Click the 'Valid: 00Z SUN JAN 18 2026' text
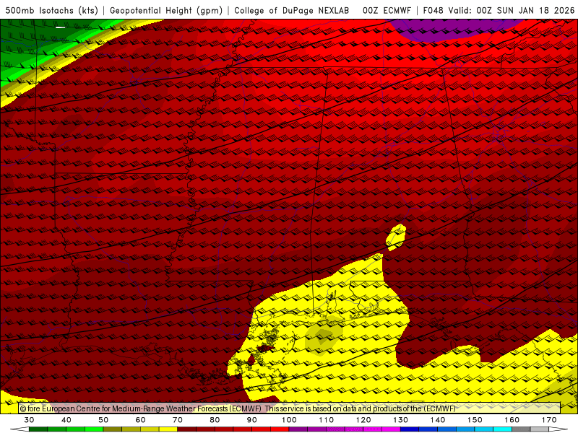This screenshot has width=578, height=433. (512, 10)
